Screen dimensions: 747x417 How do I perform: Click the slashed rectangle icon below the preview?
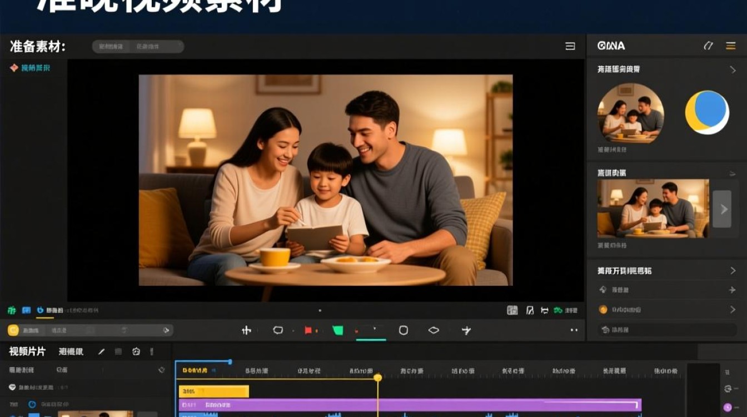click(530, 310)
